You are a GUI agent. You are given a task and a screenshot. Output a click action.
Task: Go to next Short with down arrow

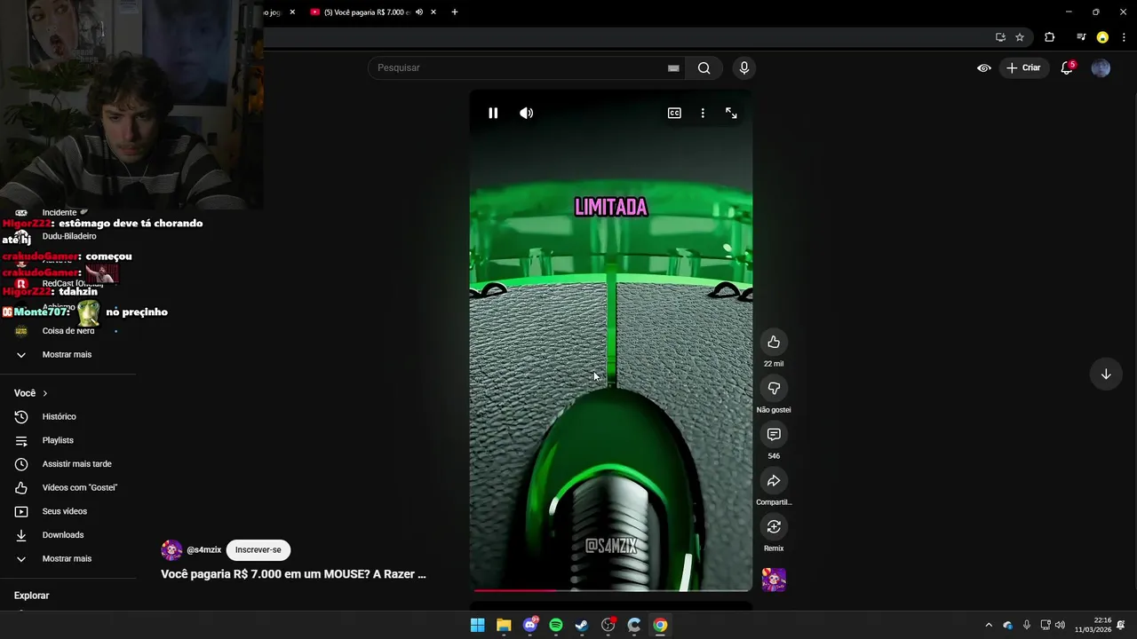tap(1106, 374)
